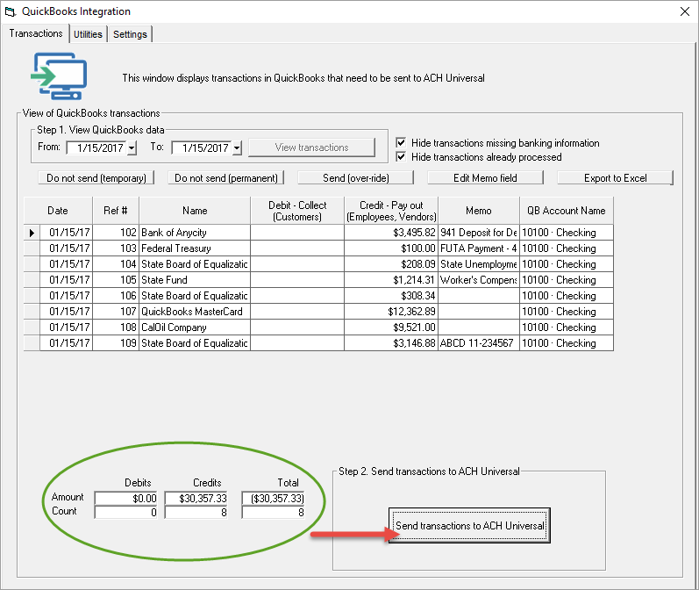Click the Debits count field
This screenshot has width=699, height=590.
point(126,513)
